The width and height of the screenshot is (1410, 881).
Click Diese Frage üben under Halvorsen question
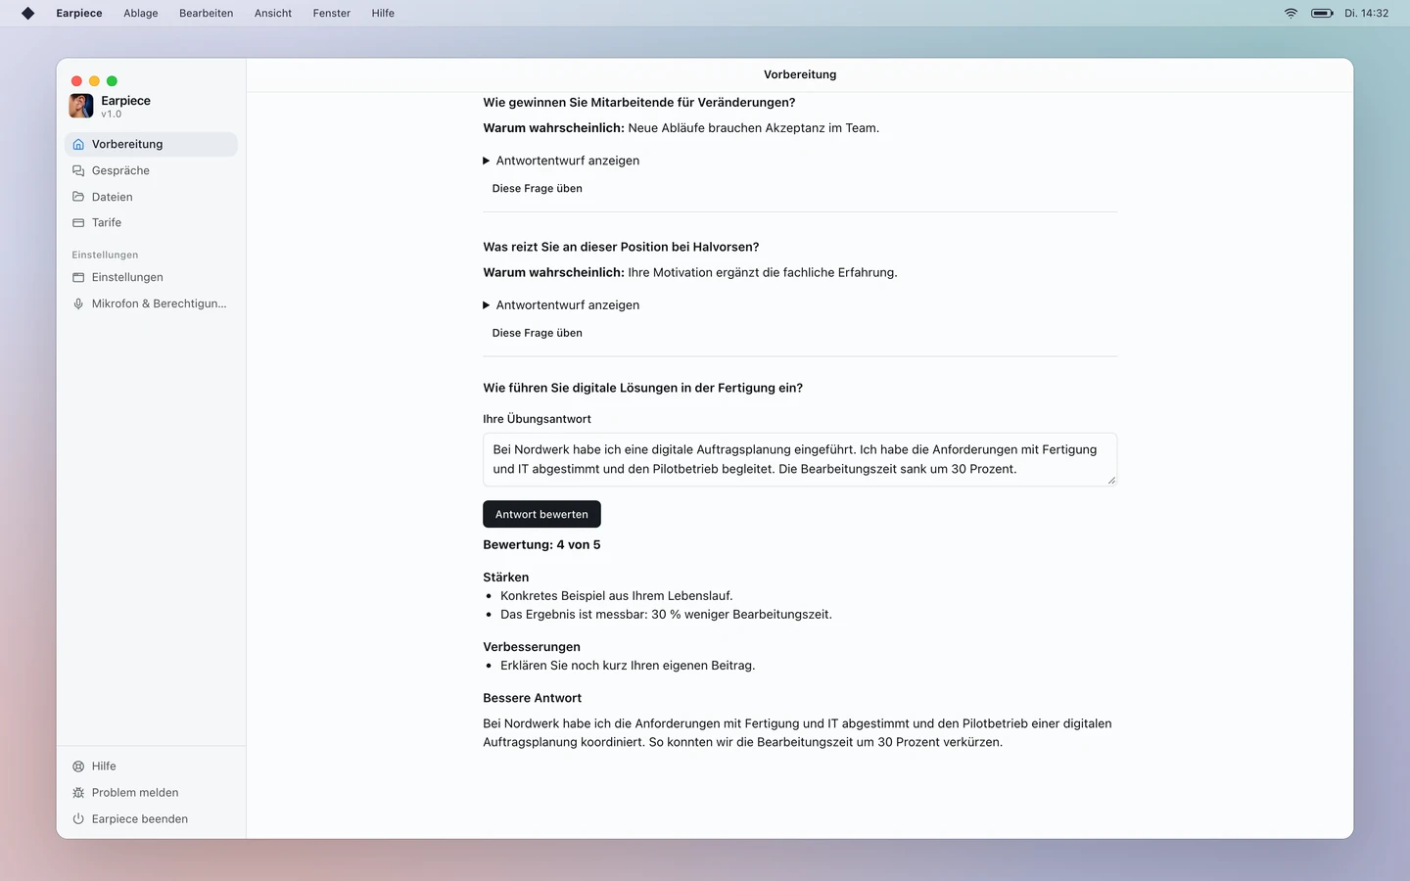[537, 333]
